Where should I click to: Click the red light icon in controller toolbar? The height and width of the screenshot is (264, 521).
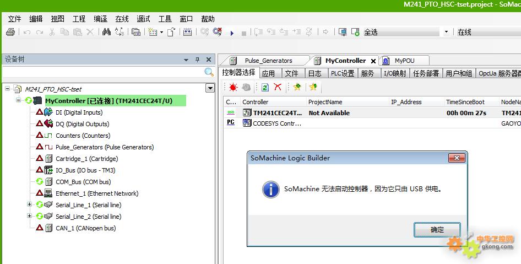click(x=234, y=87)
